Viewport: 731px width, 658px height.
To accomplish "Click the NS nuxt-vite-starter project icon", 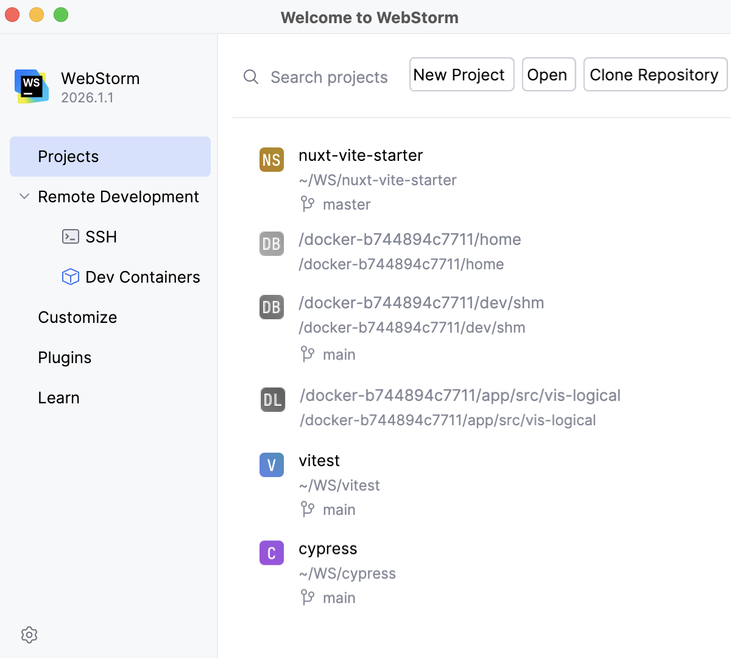I will point(272,160).
